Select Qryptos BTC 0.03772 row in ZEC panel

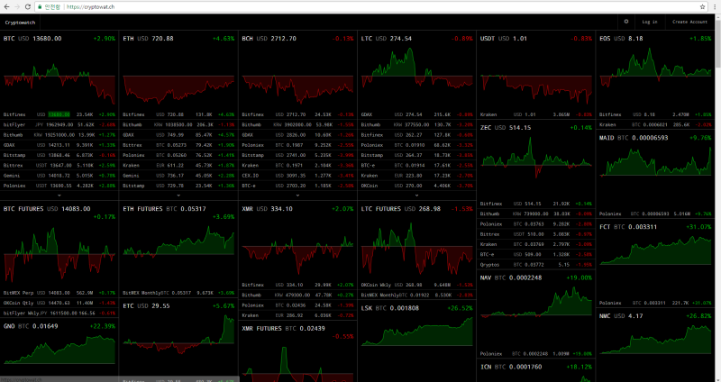click(x=536, y=264)
